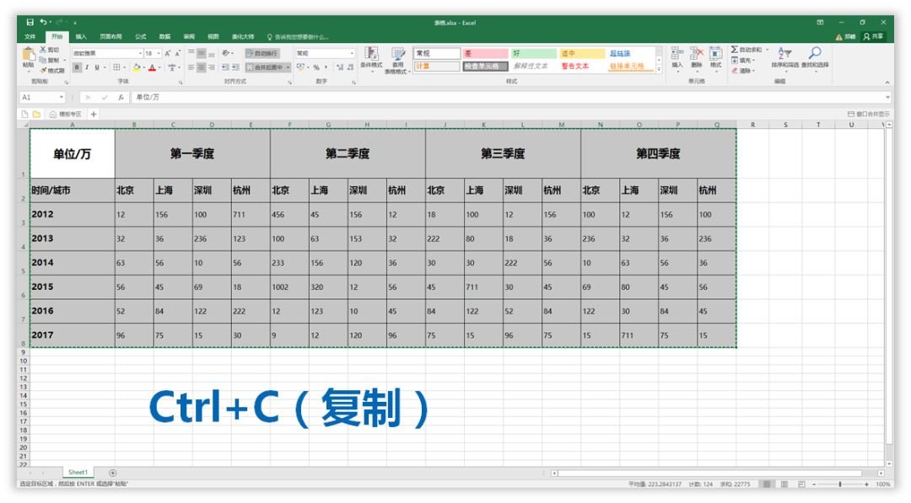
Task: Toggle Bold formatting button
Action: [77, 67]
